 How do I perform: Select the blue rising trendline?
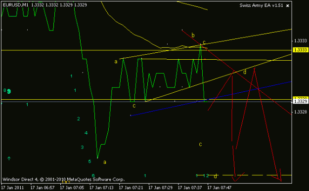click(x=211, y=98)
